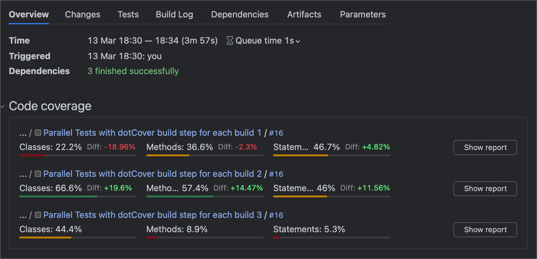Show report for build 1 coverage
Screen dimensions: 537x259
[485, 148]
